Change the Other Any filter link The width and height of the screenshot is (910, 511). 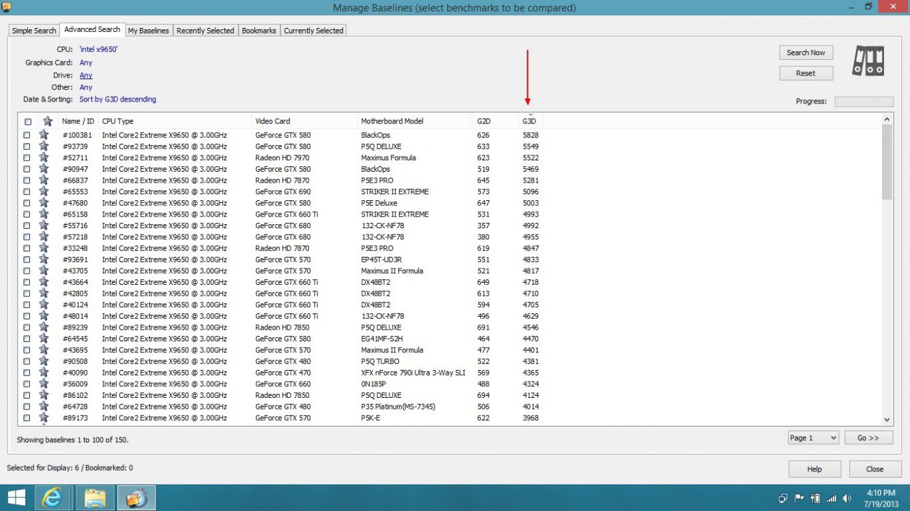pos(86,87)
